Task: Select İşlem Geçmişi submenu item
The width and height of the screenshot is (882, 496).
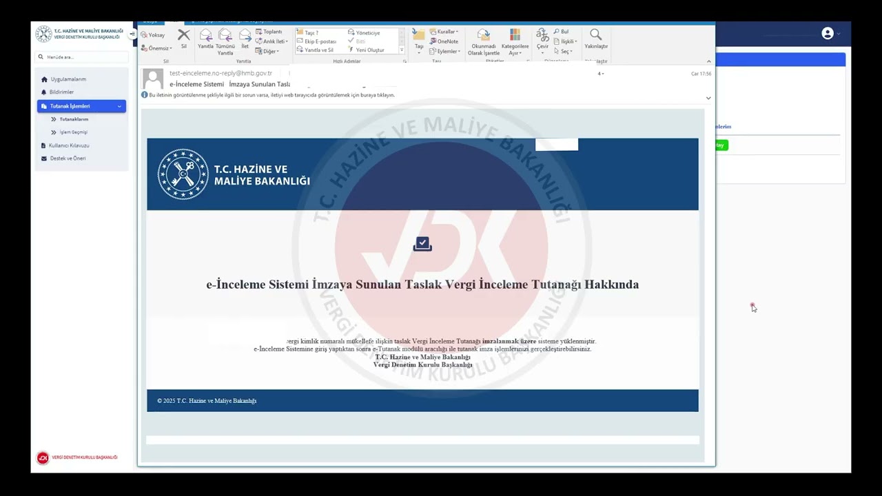Action: tap(73, 132)
